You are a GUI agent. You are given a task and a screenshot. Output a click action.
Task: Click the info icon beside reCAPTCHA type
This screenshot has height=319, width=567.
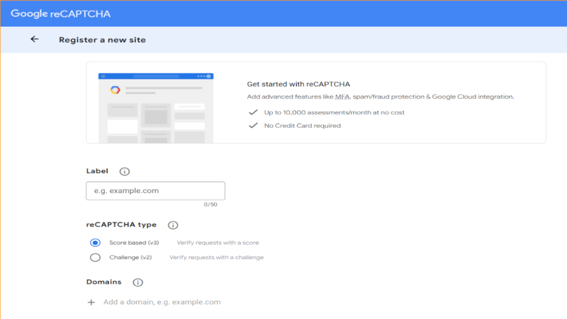tap(173, 225)
